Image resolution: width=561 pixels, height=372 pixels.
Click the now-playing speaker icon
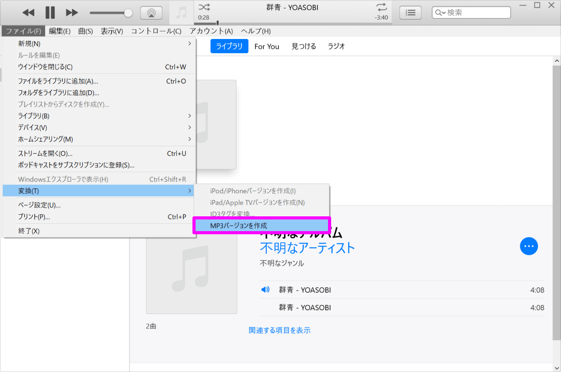tap(265, 290)
